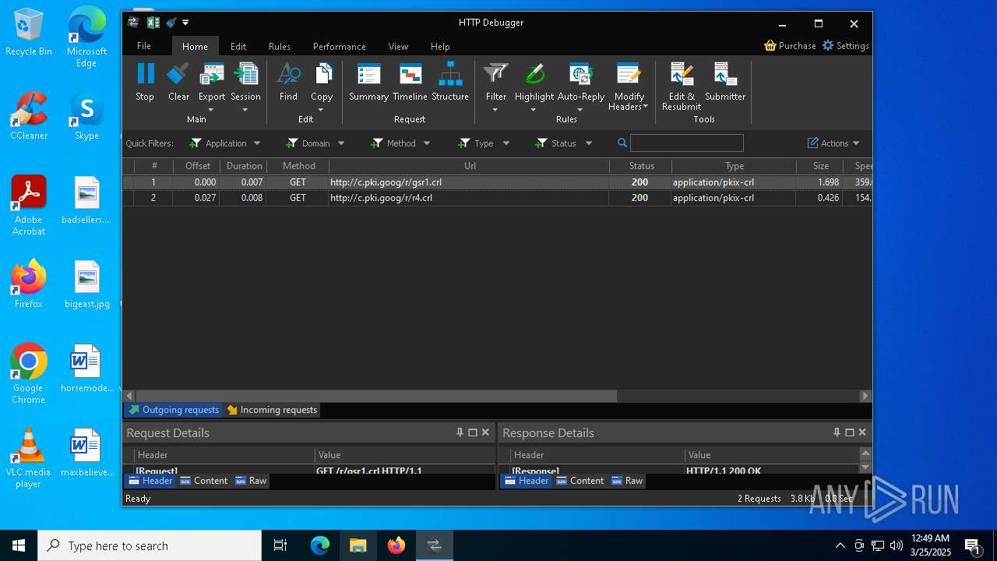Click the Filter funnel icon
Screen dimensions: 997x561
click(495, 74)
